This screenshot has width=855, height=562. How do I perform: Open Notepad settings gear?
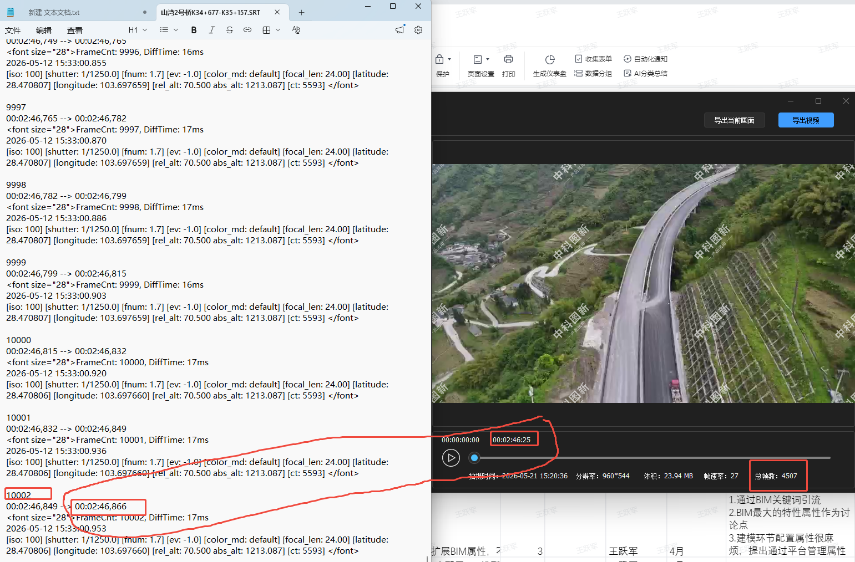(x=418, y=30)
